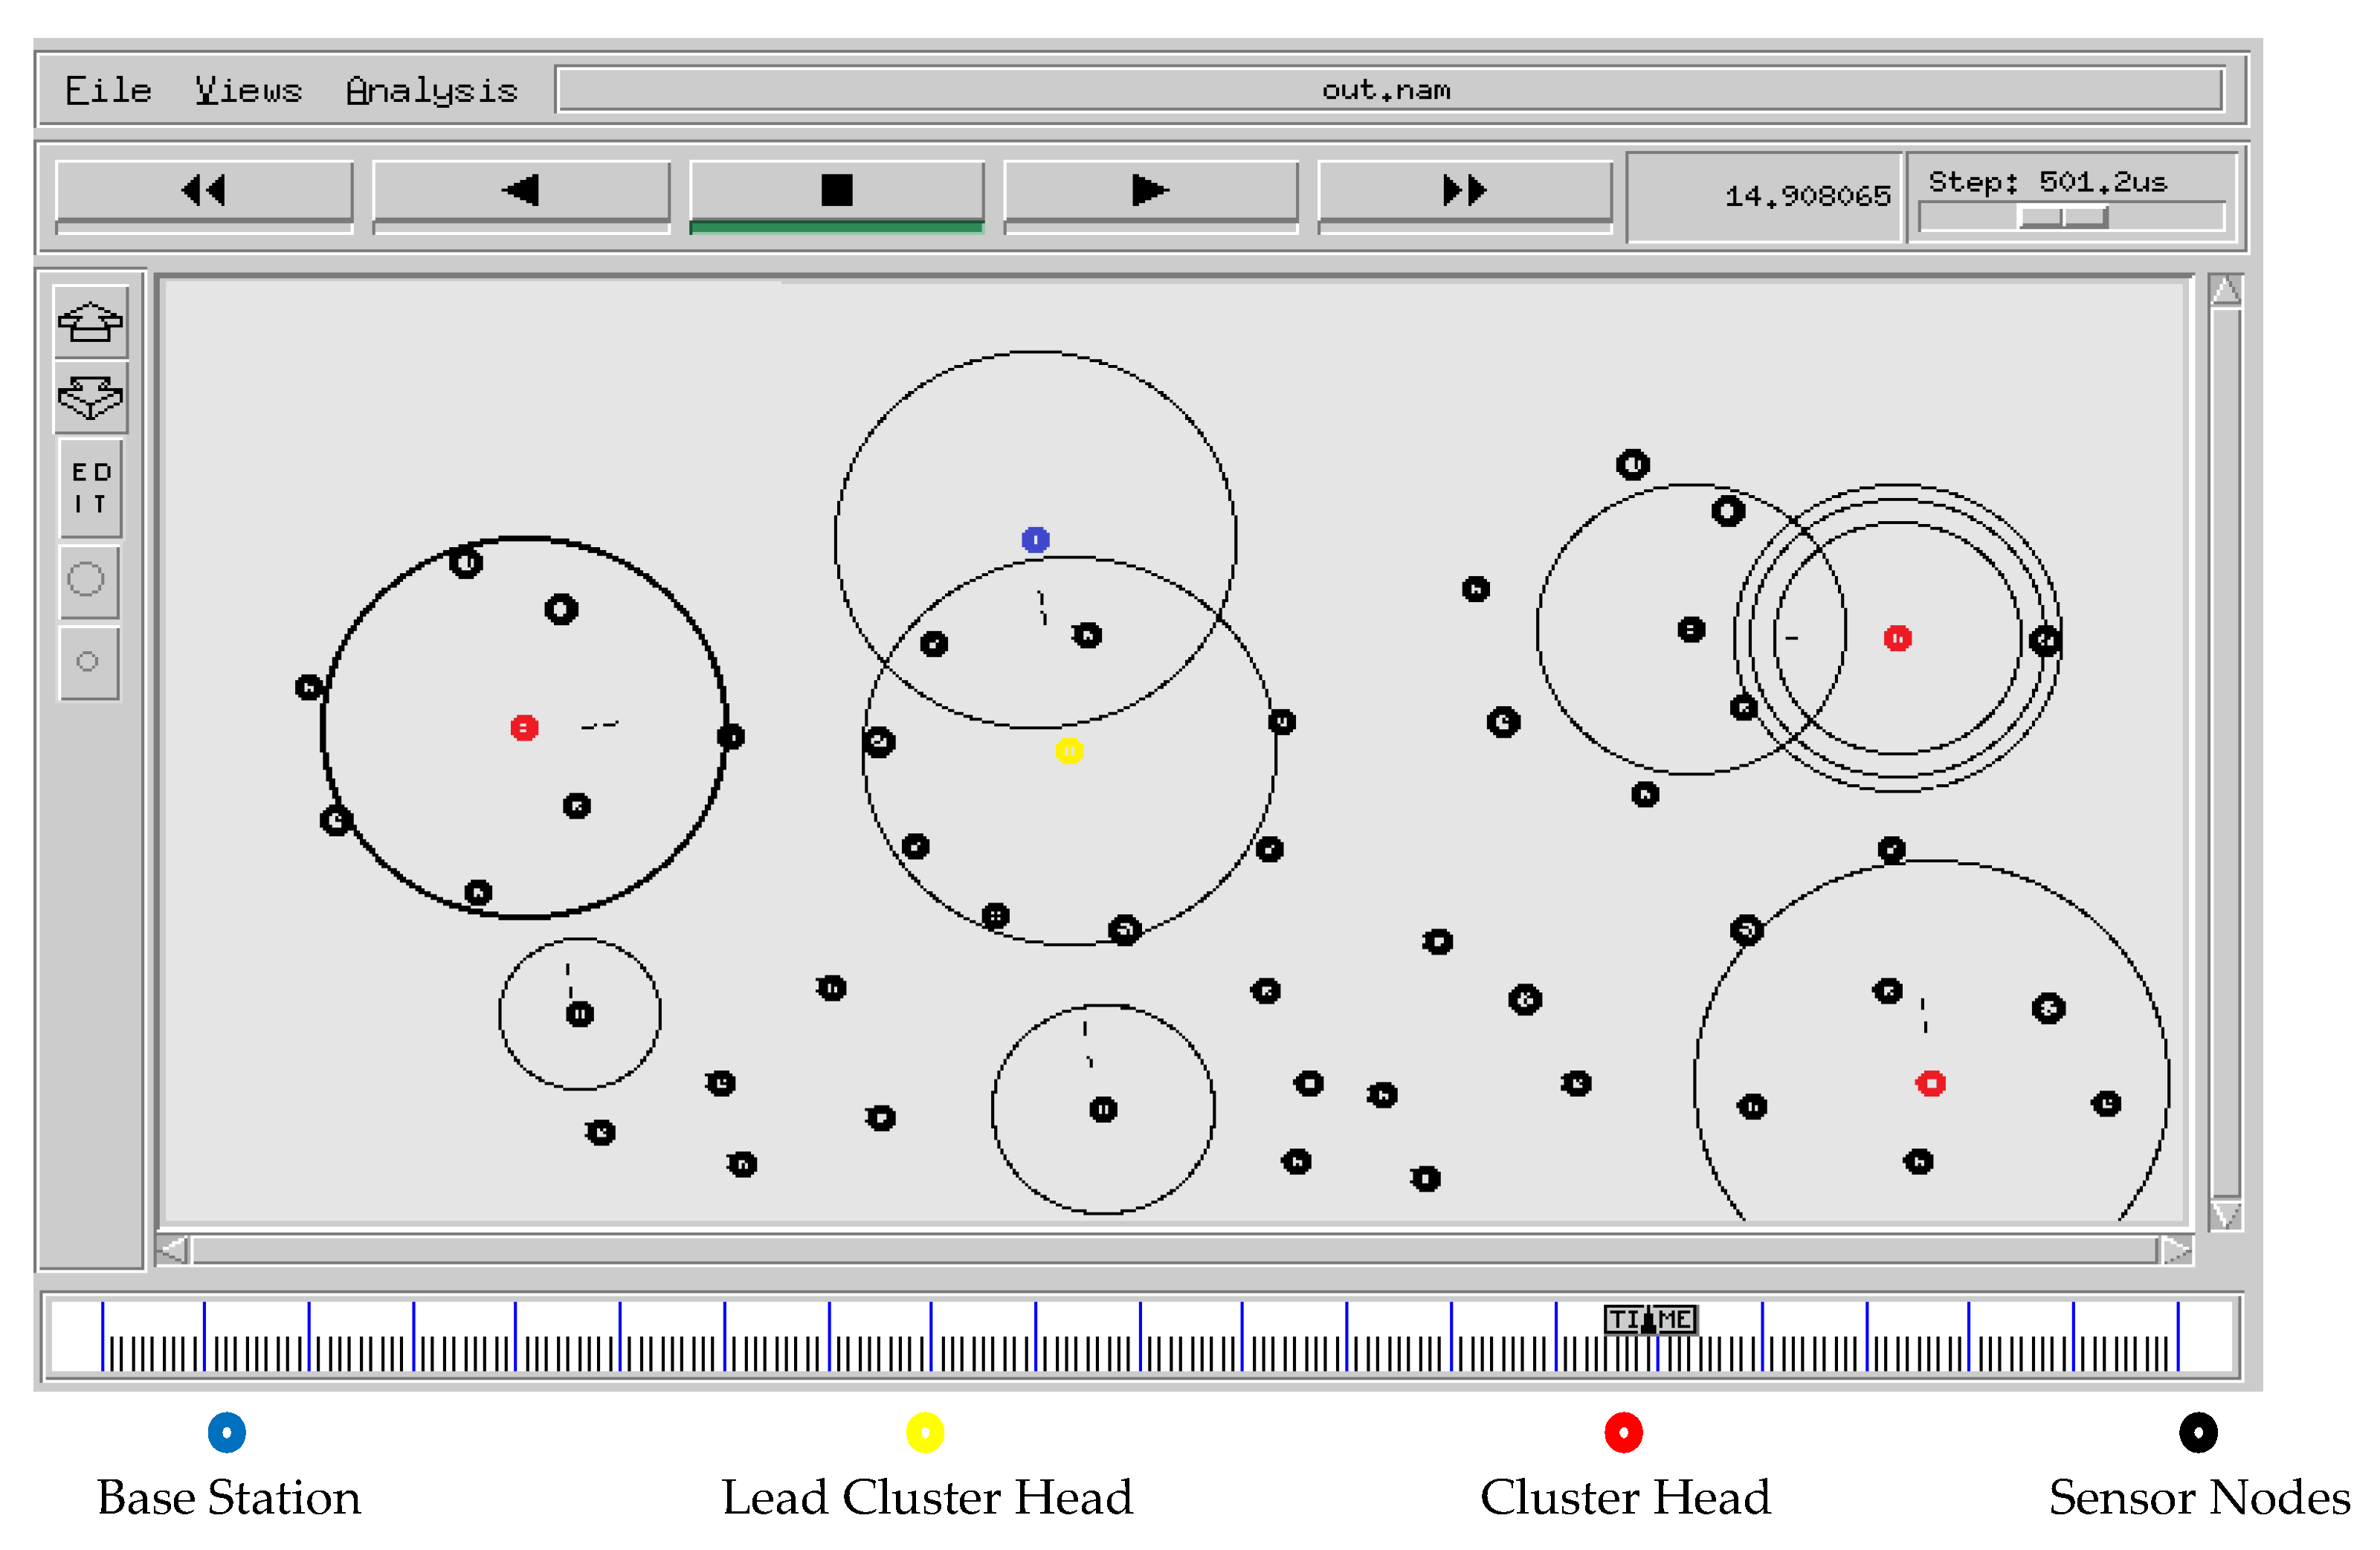Click the vertical scrollbar up arrow
This screenshot has height=1550, width=2380.
point(2225,291)
